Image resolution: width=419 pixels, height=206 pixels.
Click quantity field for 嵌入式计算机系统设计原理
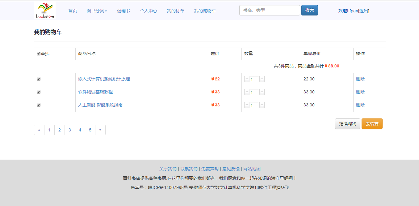pos(254,79)
